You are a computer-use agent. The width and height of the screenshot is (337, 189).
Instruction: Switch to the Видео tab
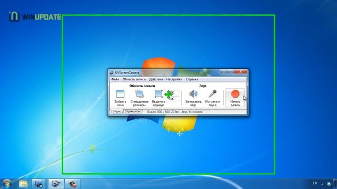(x=117, y=111)
